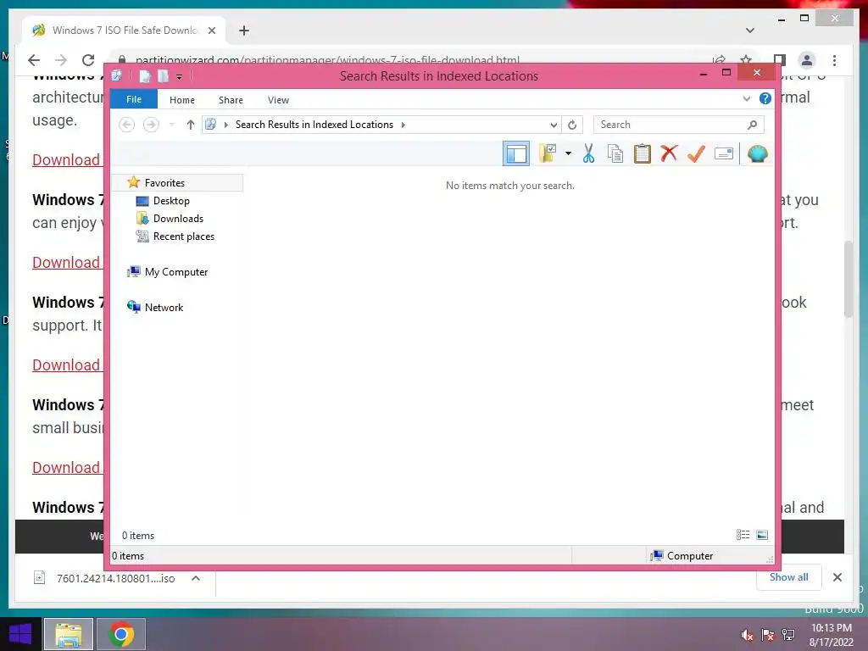Screen dimensions: 868x651
Task: Open the File tab in Explorer
Action: pos(134,99)
